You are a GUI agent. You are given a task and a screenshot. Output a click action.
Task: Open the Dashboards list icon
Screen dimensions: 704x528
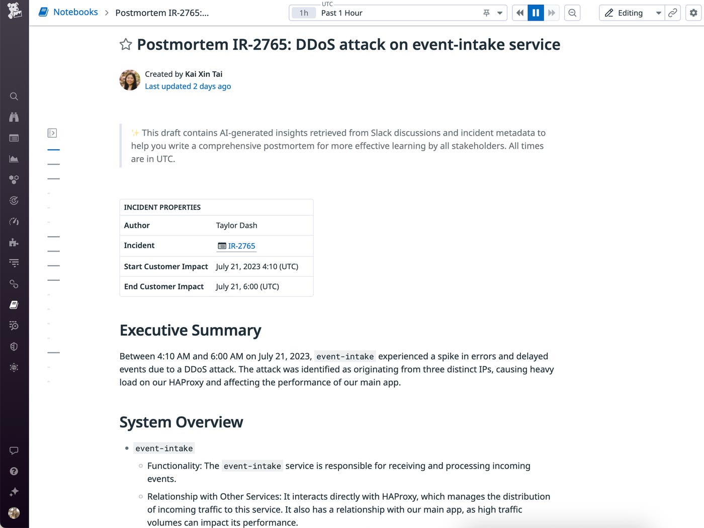(x=14, y=138)
